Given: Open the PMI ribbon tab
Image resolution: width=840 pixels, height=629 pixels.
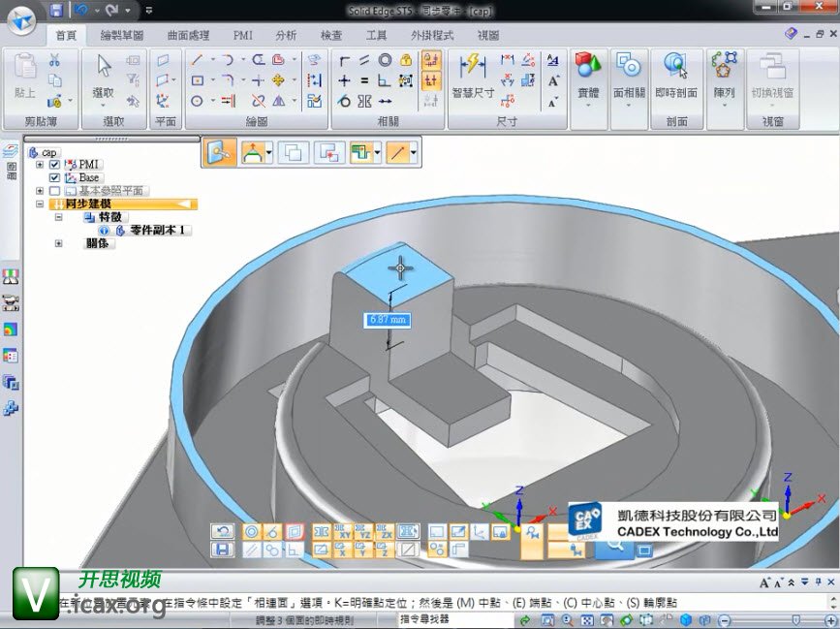Looking at the screenshot, I should coord(242,35).
